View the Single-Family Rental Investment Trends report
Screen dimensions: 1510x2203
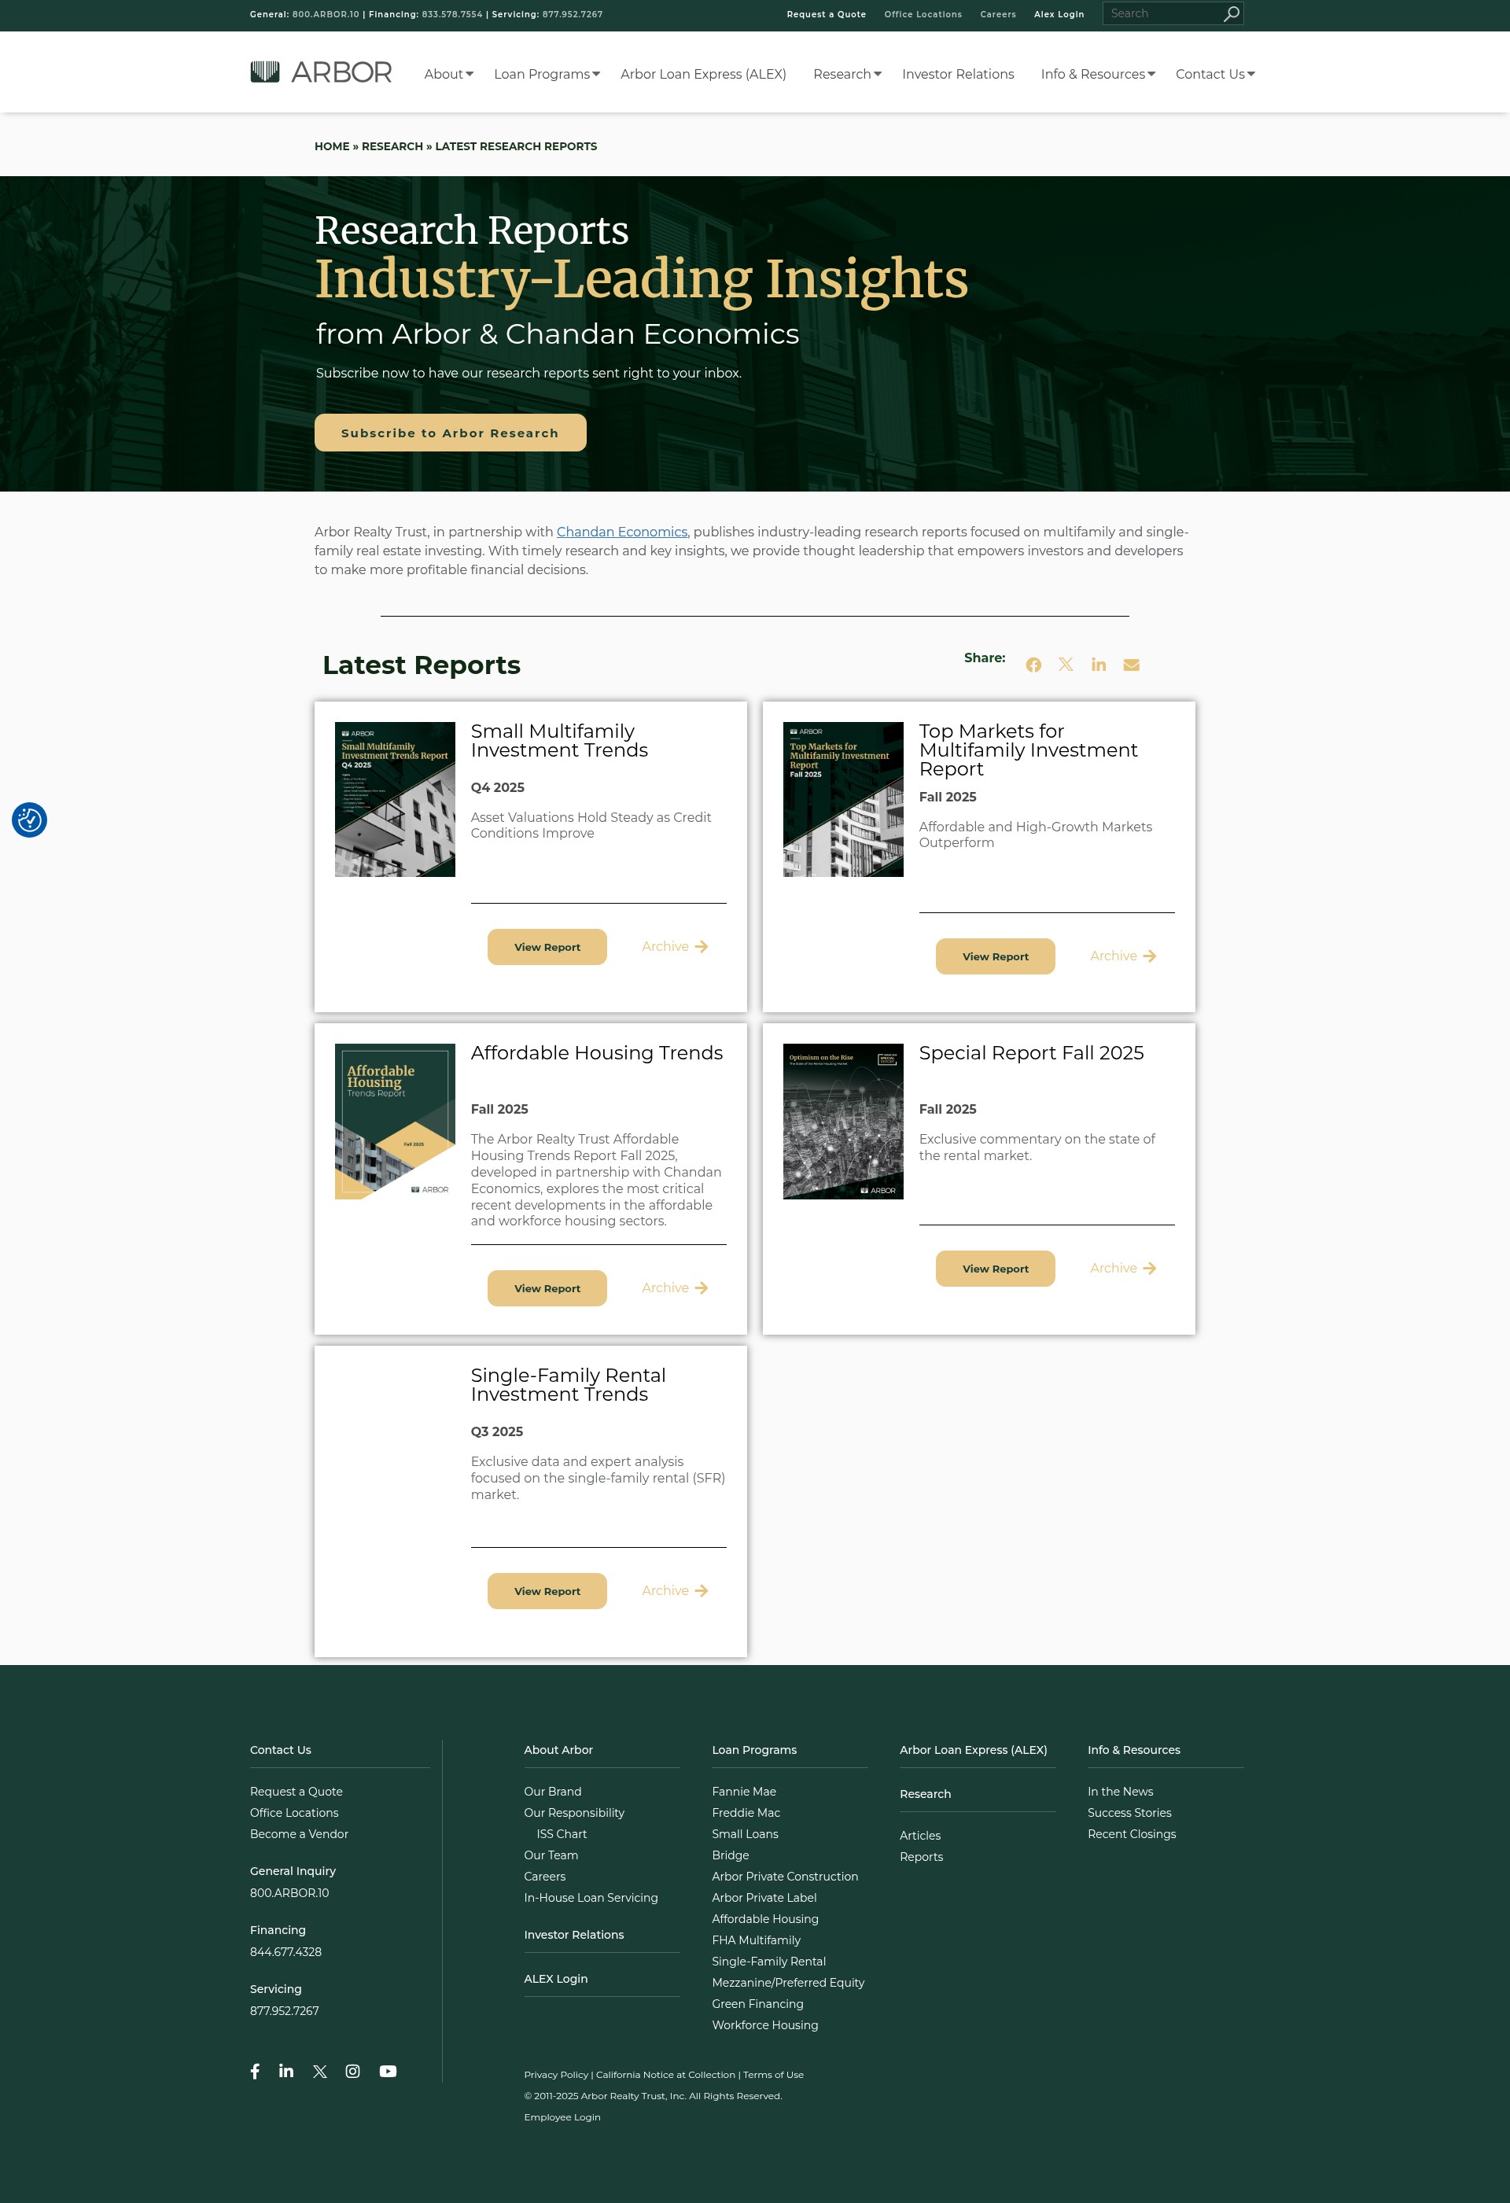tap(547, 1590)
